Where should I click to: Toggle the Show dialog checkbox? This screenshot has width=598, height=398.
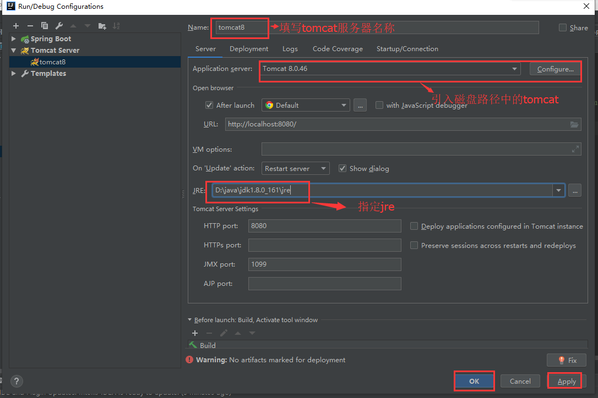click(x=343, y=168)
